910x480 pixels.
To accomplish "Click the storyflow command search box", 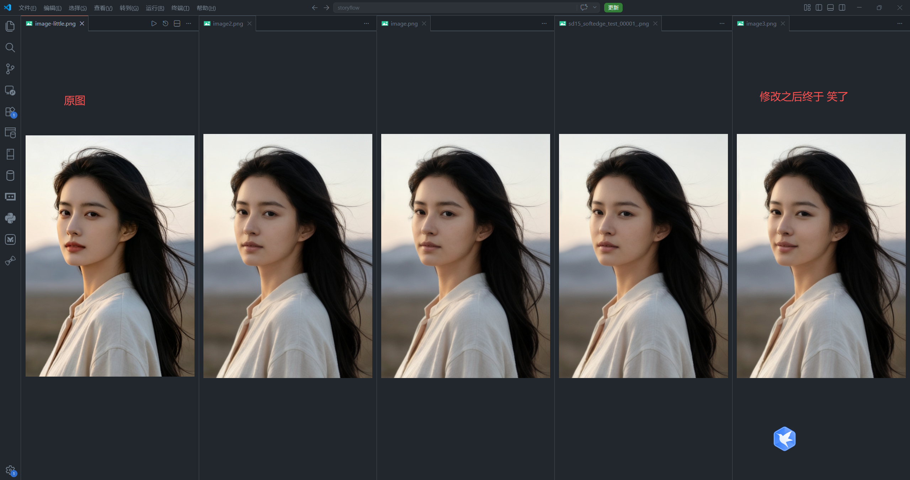I will (455, 7).
